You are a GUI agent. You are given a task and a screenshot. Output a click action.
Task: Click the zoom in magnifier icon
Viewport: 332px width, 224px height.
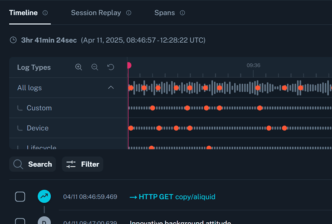pyautogui.click(x=78, y=67)
